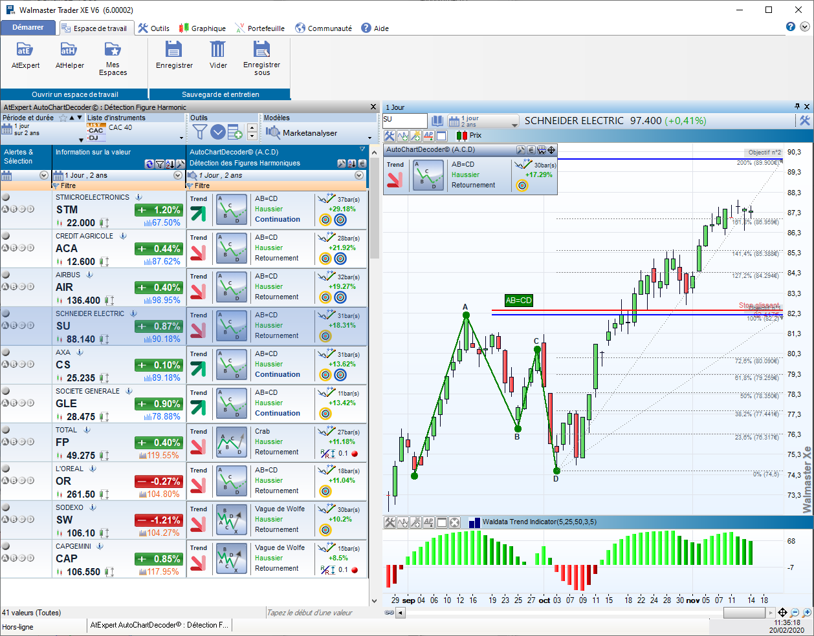
Task: Open the Outils ribbon tab
Action: [x=154, y=28]
